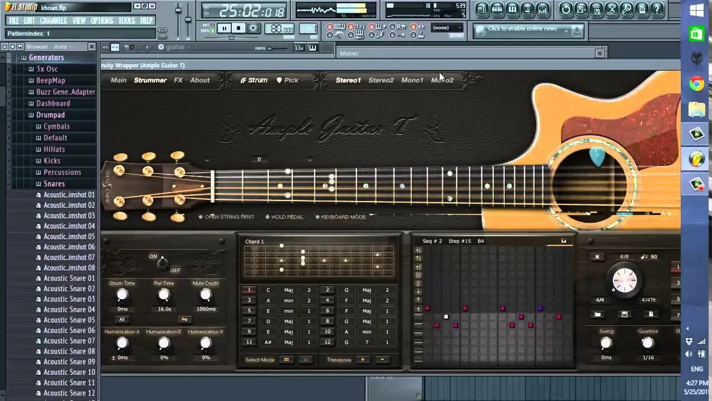The height and width of the screenshot is (401, 712).
Task: Open the step sequencer icon
Action: coord(498,9)
